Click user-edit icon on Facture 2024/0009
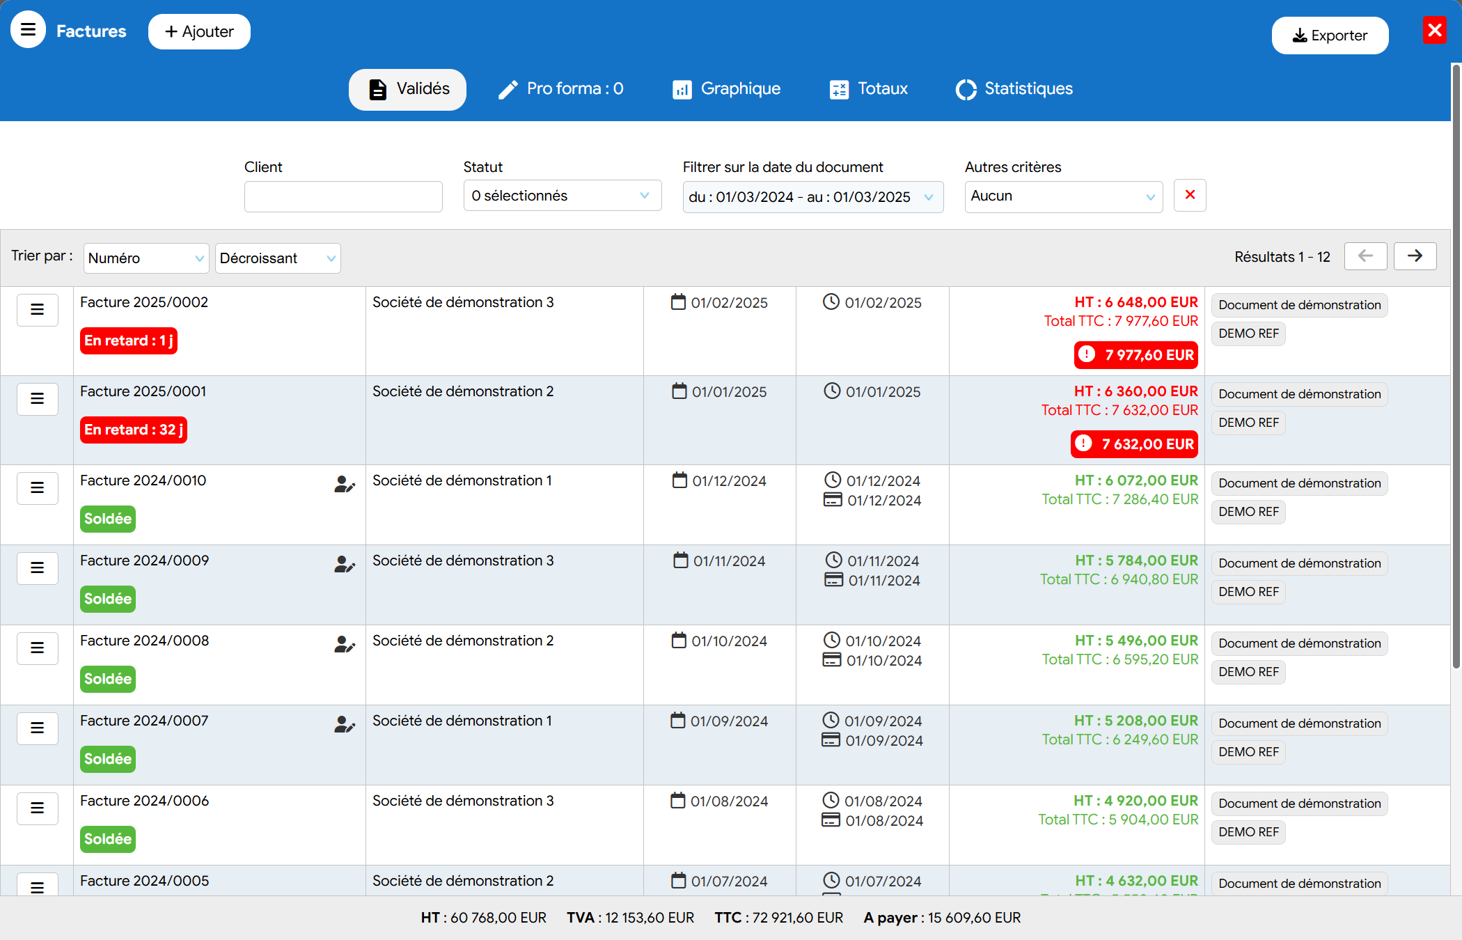This screenshot has width=1462, height=940. coord(345,564)
